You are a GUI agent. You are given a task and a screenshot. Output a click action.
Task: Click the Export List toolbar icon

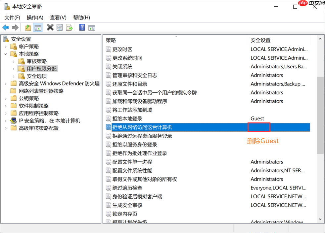(x=70, y=27)
